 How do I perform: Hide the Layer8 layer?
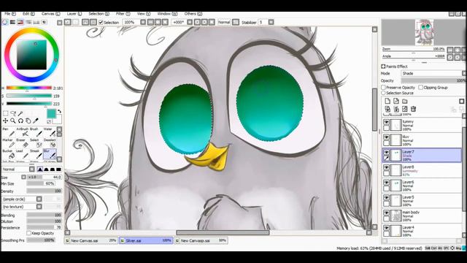click(x=386, y=167)
